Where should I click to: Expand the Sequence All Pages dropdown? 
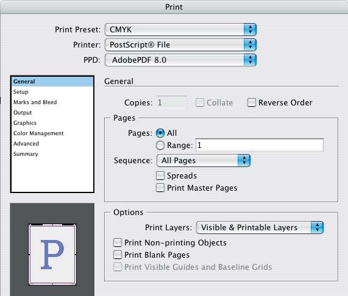(x=204, y=161)
